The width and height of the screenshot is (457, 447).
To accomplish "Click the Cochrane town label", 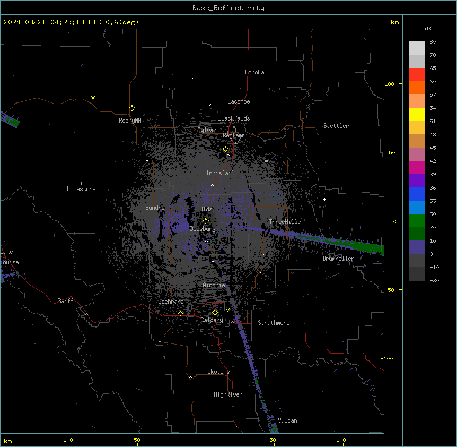I will [171, 302].
